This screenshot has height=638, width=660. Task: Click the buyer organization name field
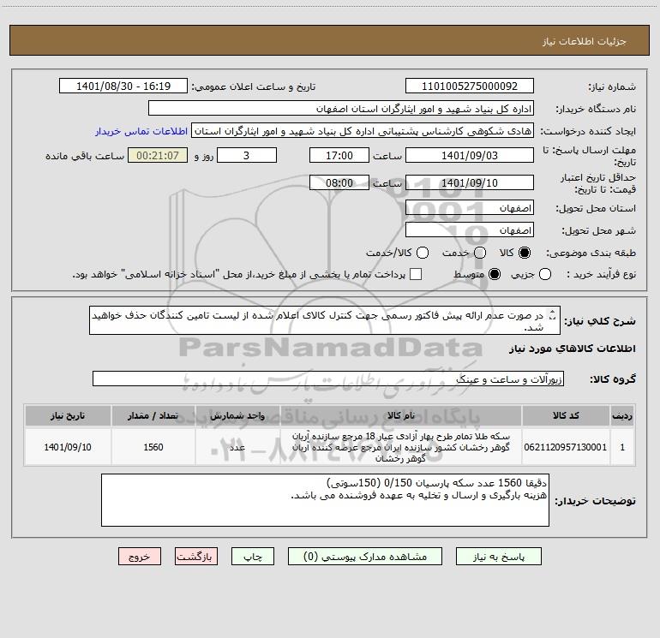pyautogui.click(x=341, y=108)
